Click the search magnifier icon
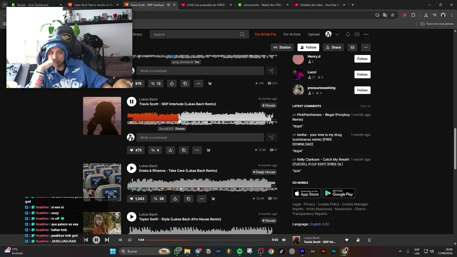The image size is (457, 257). point(242,34)
